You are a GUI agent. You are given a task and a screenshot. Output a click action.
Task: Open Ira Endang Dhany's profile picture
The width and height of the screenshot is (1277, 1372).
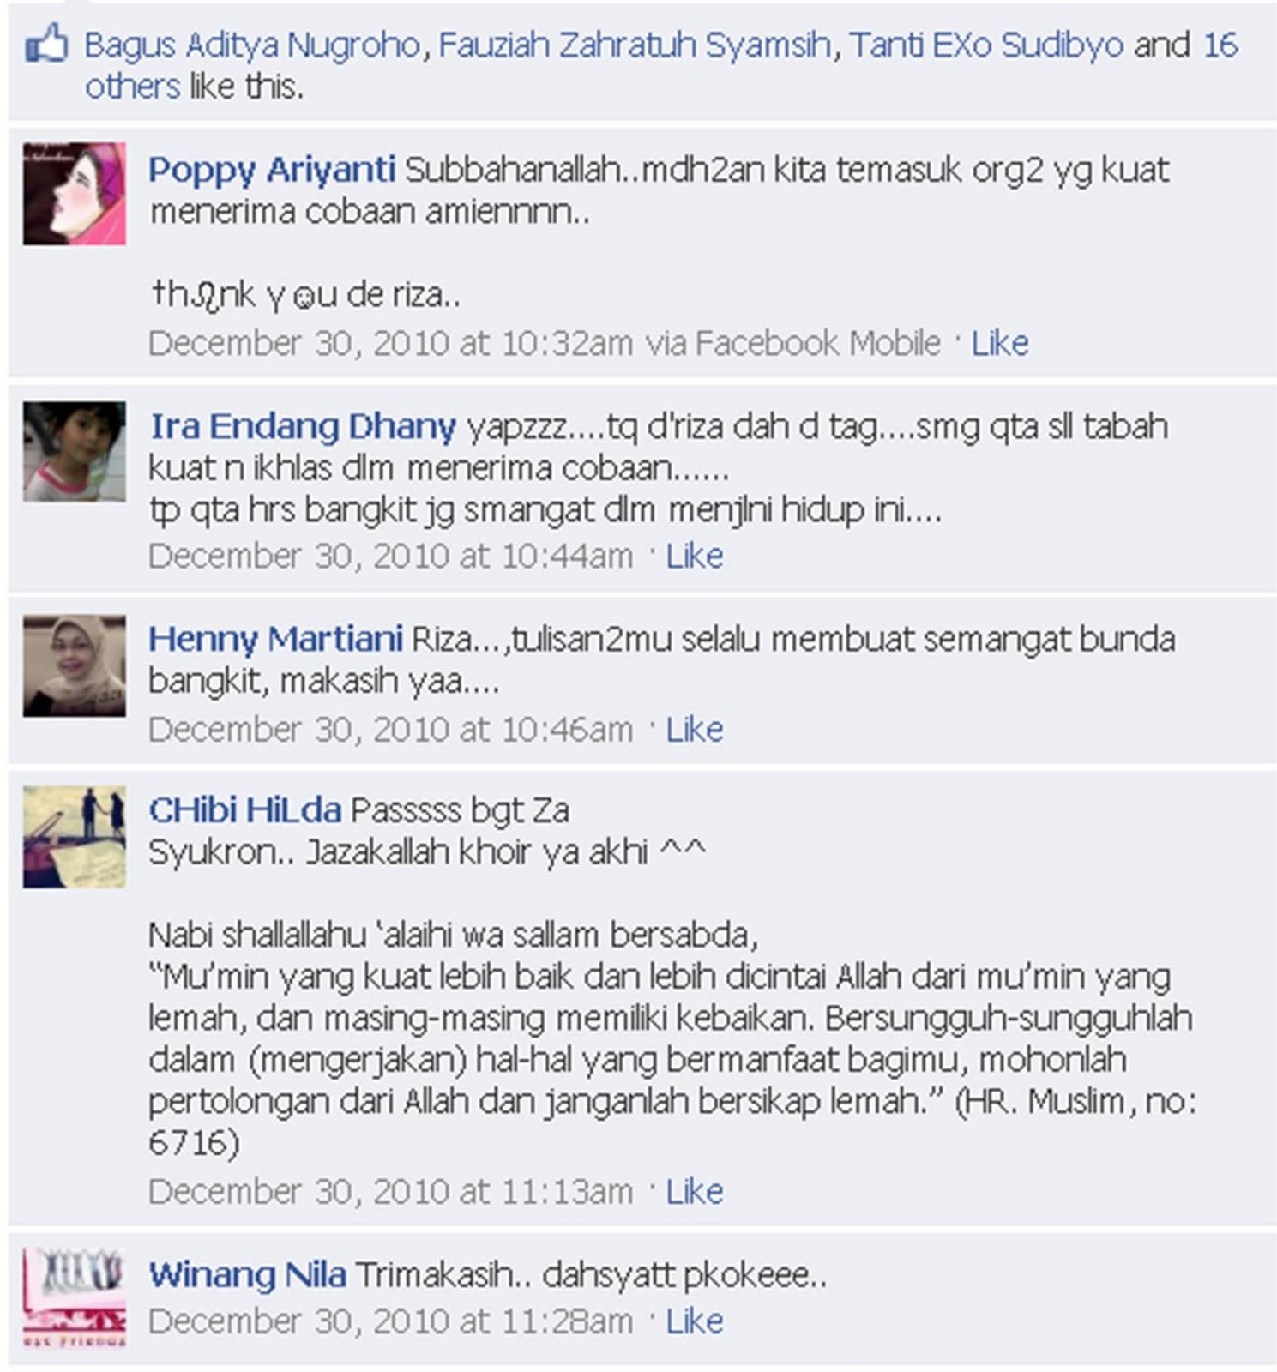point(75,451)
